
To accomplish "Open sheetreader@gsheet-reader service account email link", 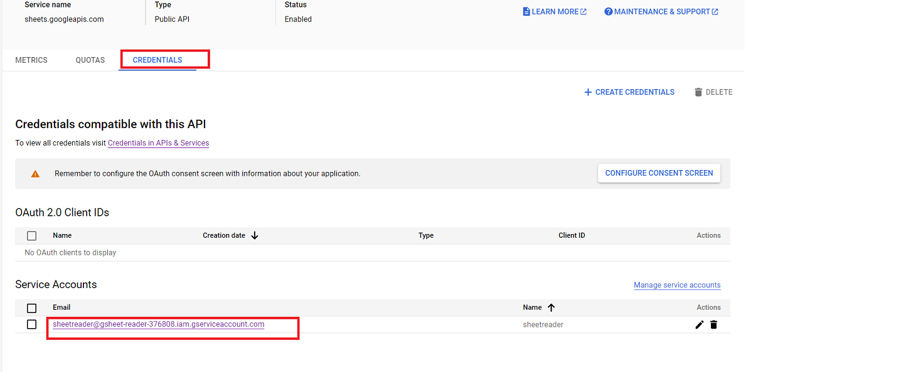I will click(x=159, y=324).
